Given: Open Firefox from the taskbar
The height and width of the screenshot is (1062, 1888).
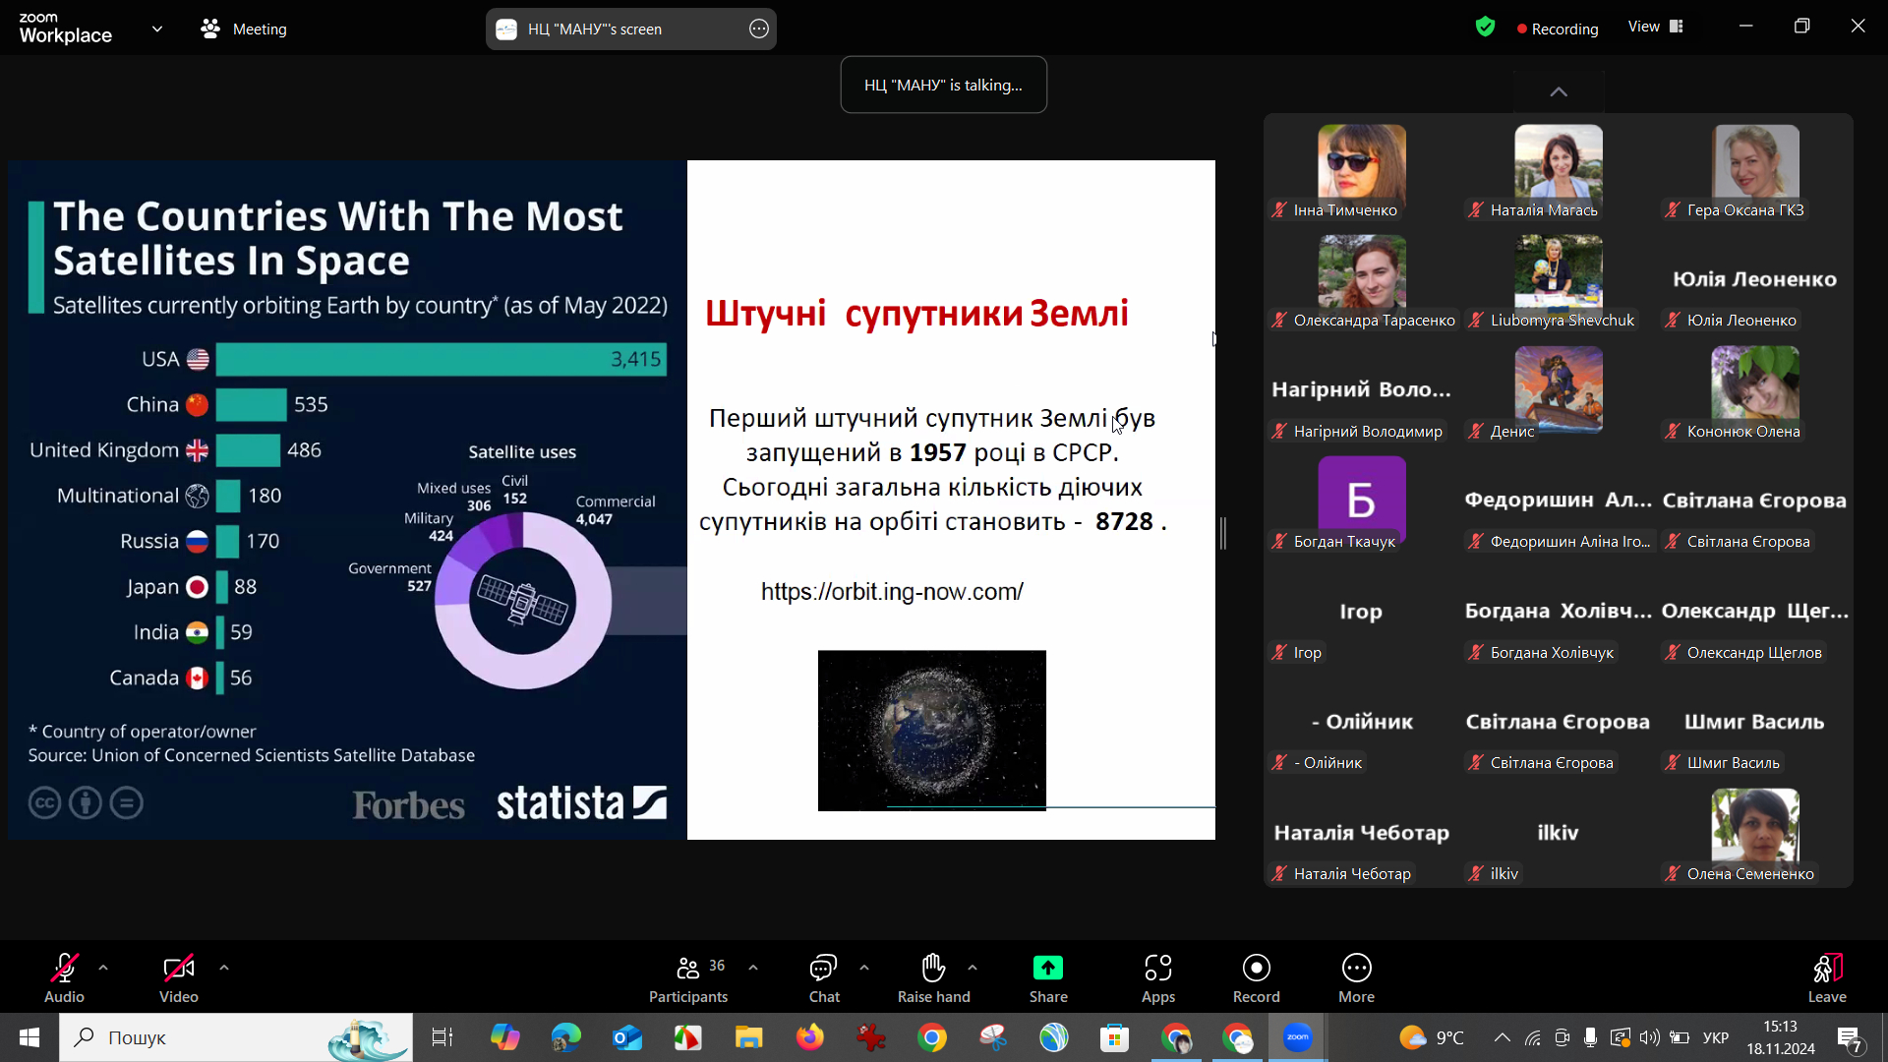Looking at the screenshot, I should point(809,1037).
